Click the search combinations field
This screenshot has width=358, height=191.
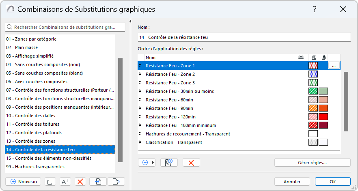tap(65, 27)
